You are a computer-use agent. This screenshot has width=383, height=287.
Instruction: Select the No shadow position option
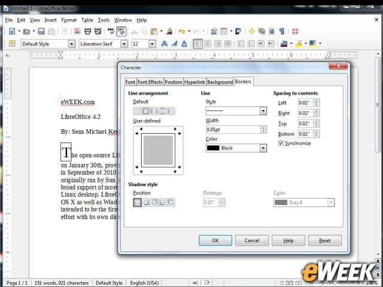[x=137, y=202]
